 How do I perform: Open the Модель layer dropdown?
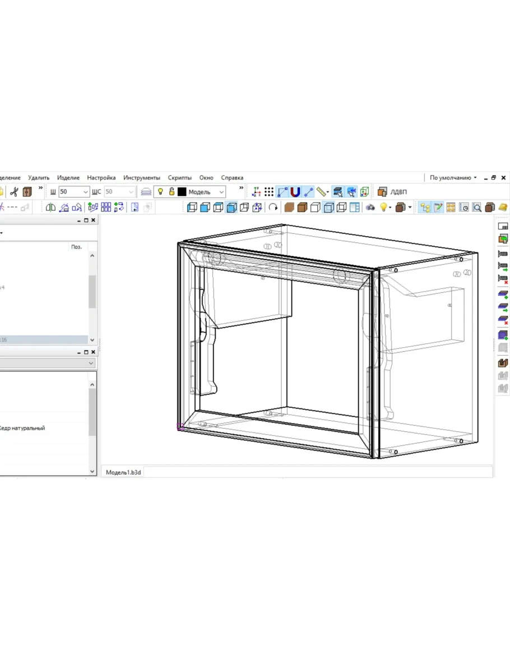point(221,192)
